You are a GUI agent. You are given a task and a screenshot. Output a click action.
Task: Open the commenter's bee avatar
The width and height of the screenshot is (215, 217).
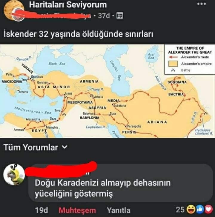[x=14, y=175]
